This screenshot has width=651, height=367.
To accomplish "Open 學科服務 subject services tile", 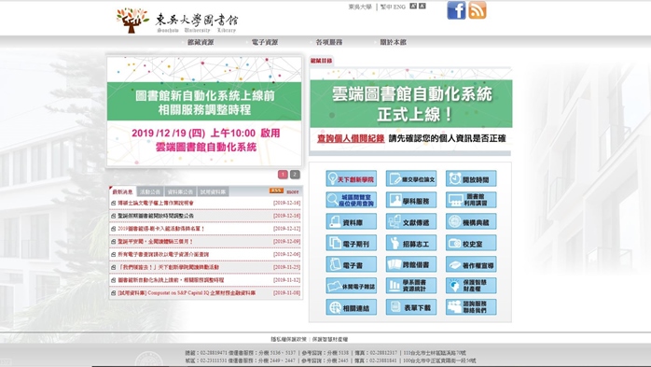I will point(411,200).
